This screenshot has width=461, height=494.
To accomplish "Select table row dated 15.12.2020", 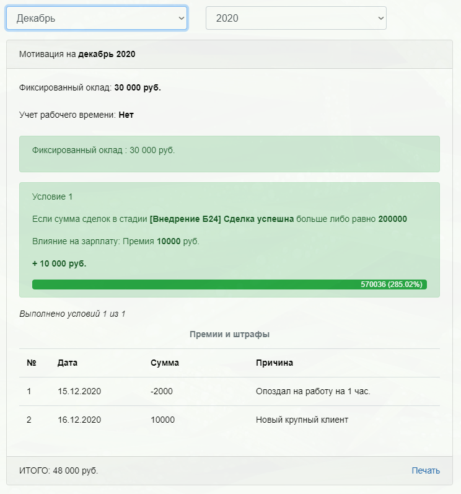I will 229,391.
